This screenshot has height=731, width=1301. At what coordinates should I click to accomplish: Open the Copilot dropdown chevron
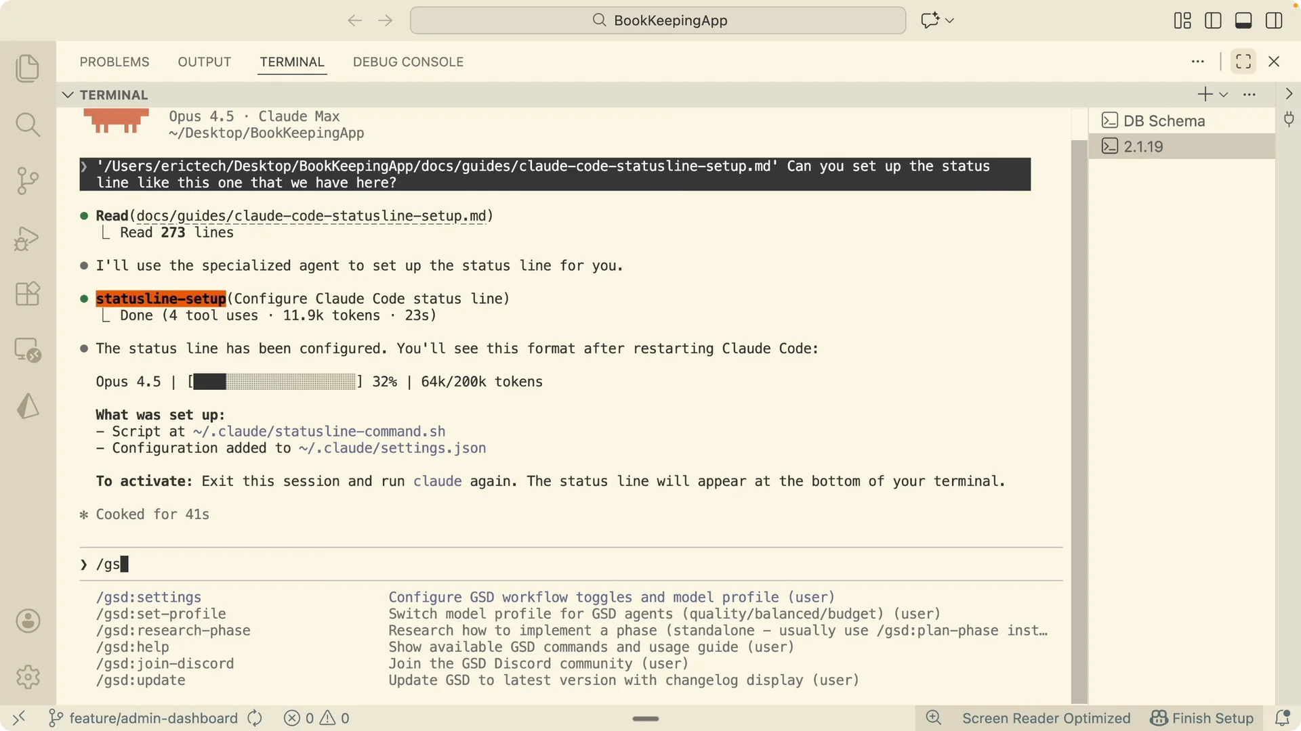[949, 20]
